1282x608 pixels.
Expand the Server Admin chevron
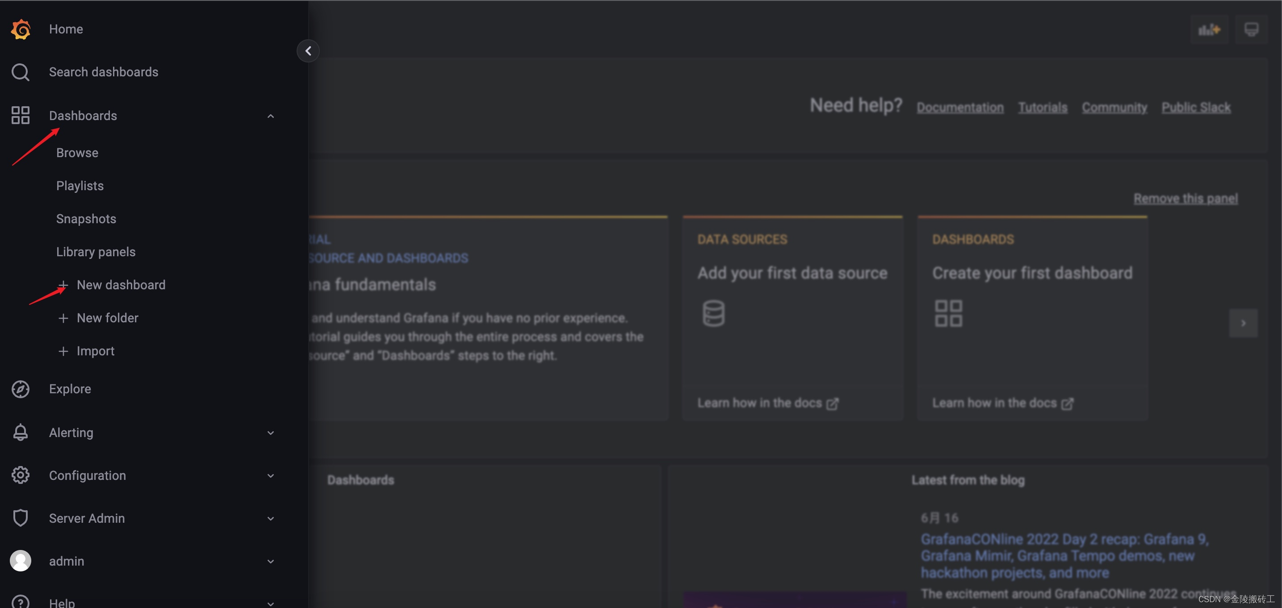tap(270, 518)
